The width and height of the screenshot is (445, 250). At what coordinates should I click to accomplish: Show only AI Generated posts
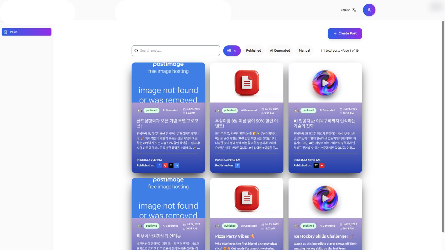tap(280, 51)
